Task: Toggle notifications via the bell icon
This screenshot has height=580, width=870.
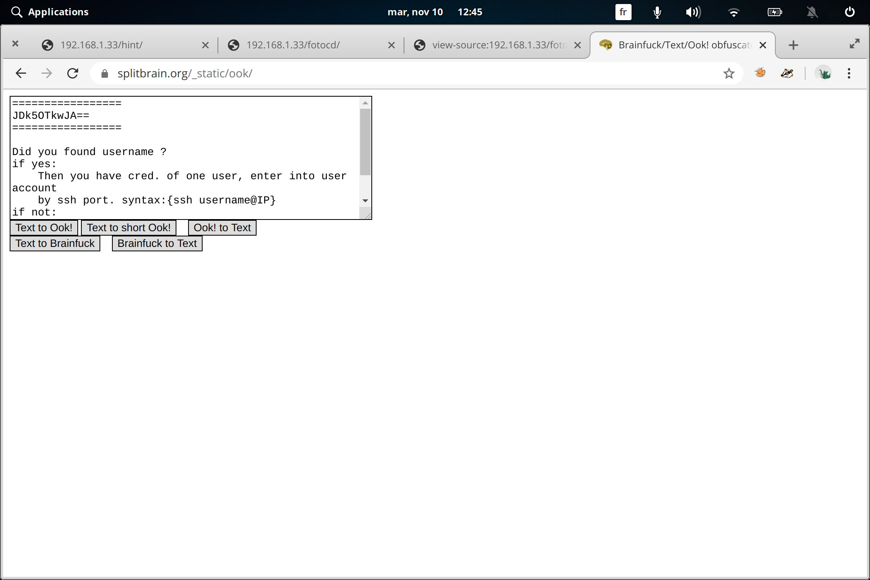Action: pos(812,12)
